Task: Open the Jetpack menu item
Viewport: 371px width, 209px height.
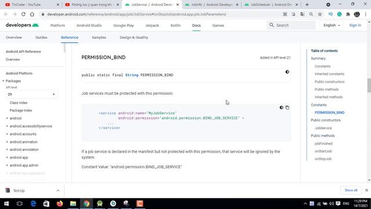Action: coord(152,26)
